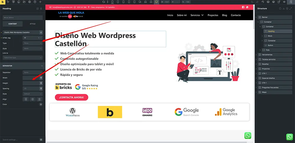Select the active desktop breakpoint icon
295x143 pixels.
[x=156, y=2]
